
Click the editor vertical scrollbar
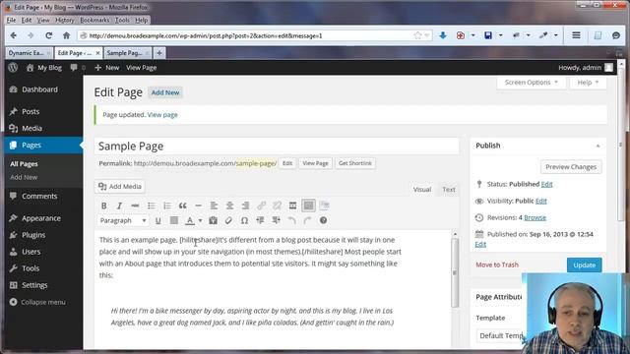click(x=455, y=273)
